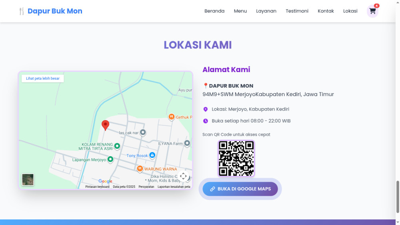Go to Beranda in navigation
Viewport: 400px width, 225px height.
pos(214,11)
